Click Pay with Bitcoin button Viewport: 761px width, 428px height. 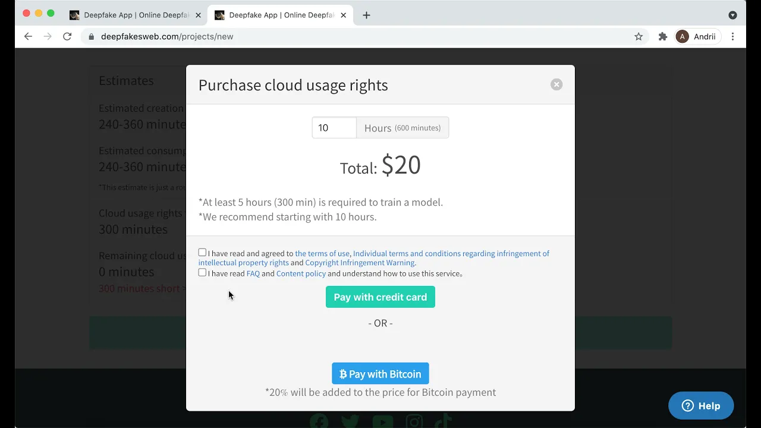[x=380, y=374]
